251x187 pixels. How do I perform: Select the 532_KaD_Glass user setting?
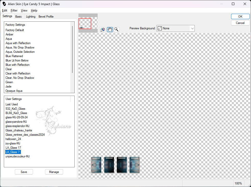coord(15,108)
